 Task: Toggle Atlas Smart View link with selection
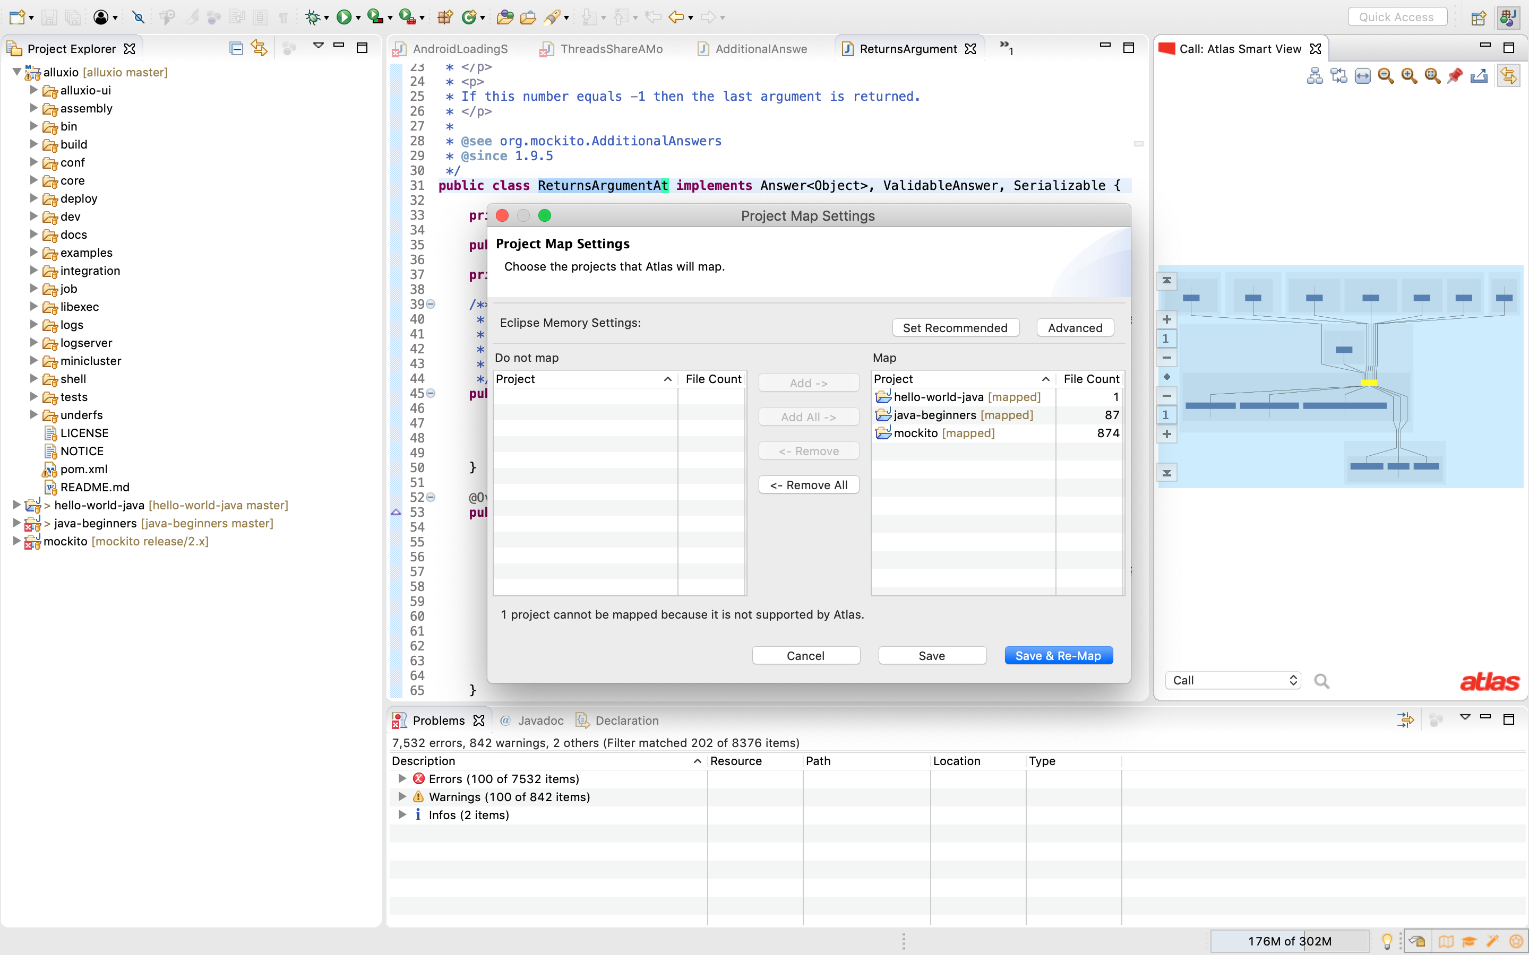tap(1509, 76)
